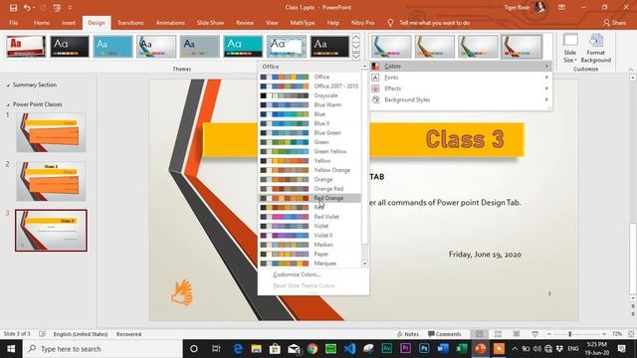The width and height of the screenshot is (637, 358).
Task: Toggle the Comments pane
Action: [445, 334]
